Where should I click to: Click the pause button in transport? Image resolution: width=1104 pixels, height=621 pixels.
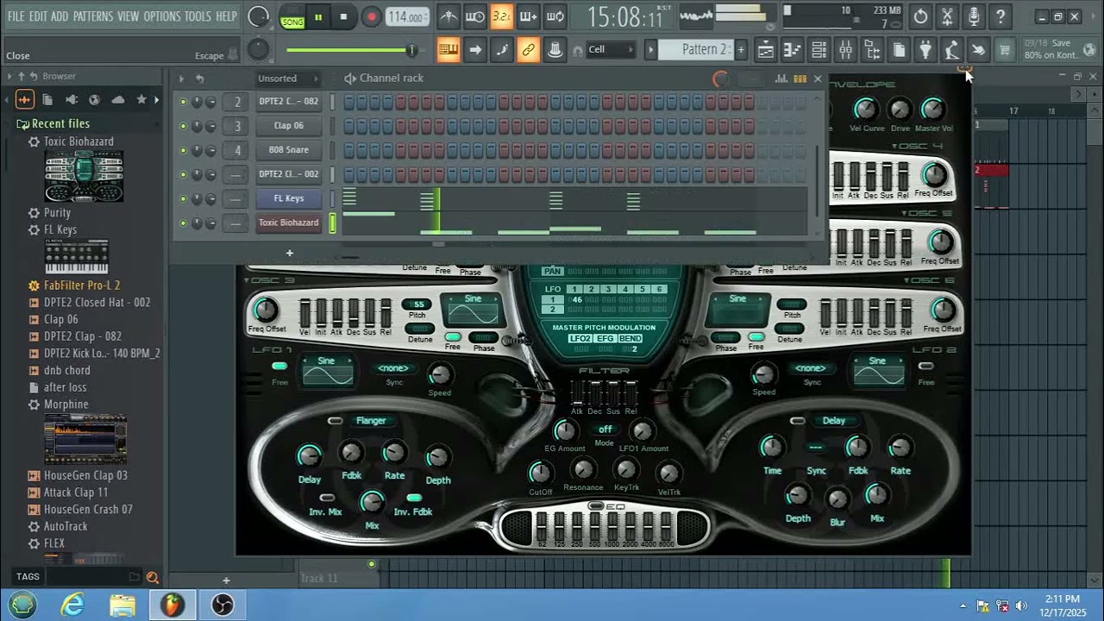[318, 16]
